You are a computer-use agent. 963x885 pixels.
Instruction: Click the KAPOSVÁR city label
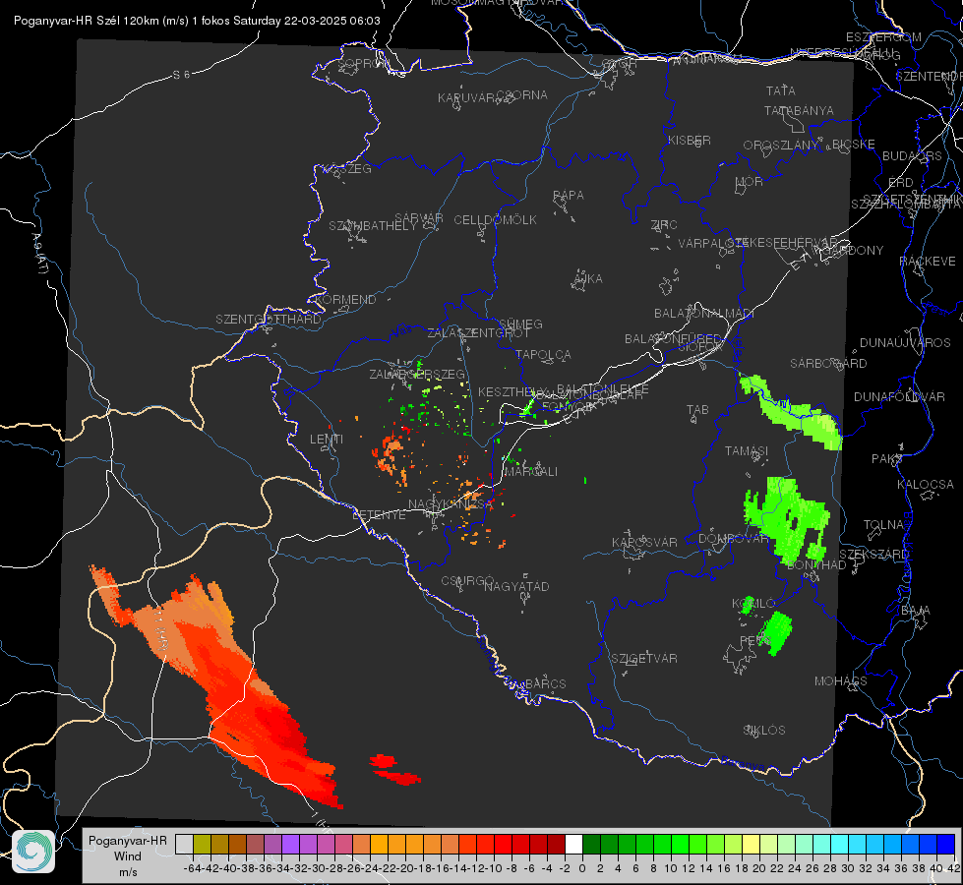coord(644,542)
